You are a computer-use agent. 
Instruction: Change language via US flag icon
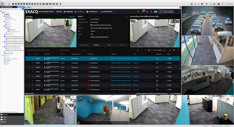pyautogui.click(x=155, y=12)
